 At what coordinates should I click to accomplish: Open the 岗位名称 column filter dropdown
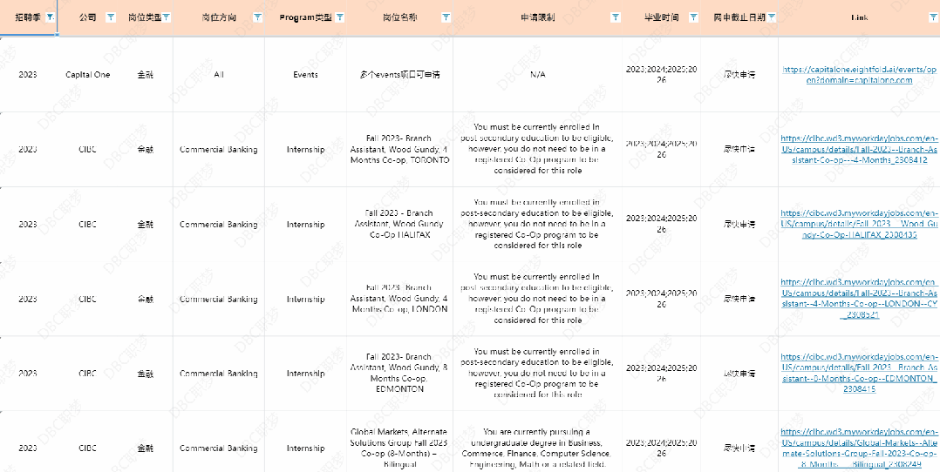446,17
